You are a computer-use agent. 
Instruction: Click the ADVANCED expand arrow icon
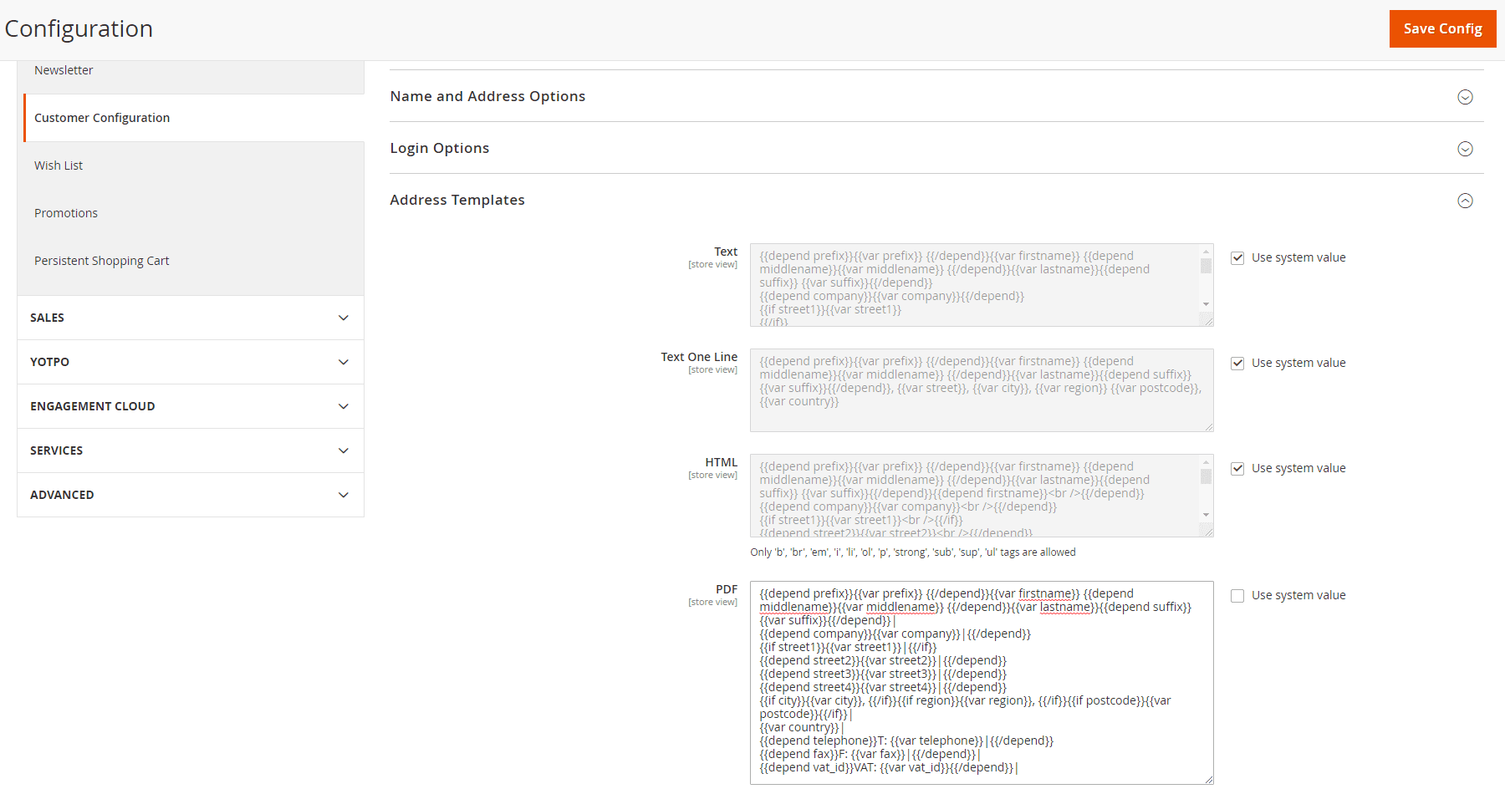[x=344, y=495]
